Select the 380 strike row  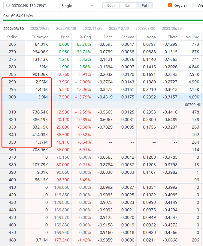click(101, 165)
